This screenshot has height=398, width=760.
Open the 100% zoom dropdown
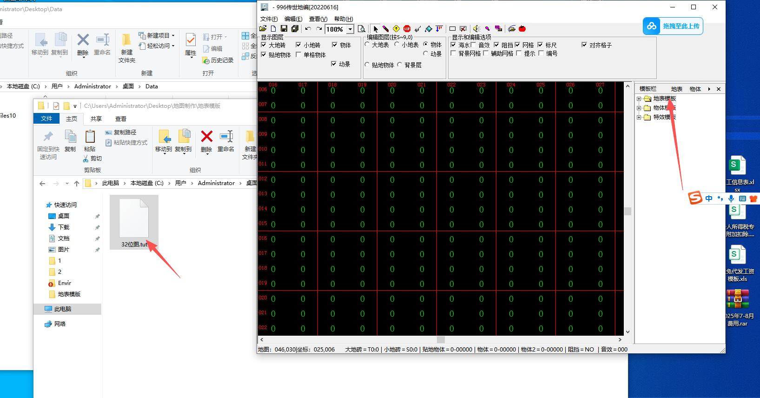[350, 29]
